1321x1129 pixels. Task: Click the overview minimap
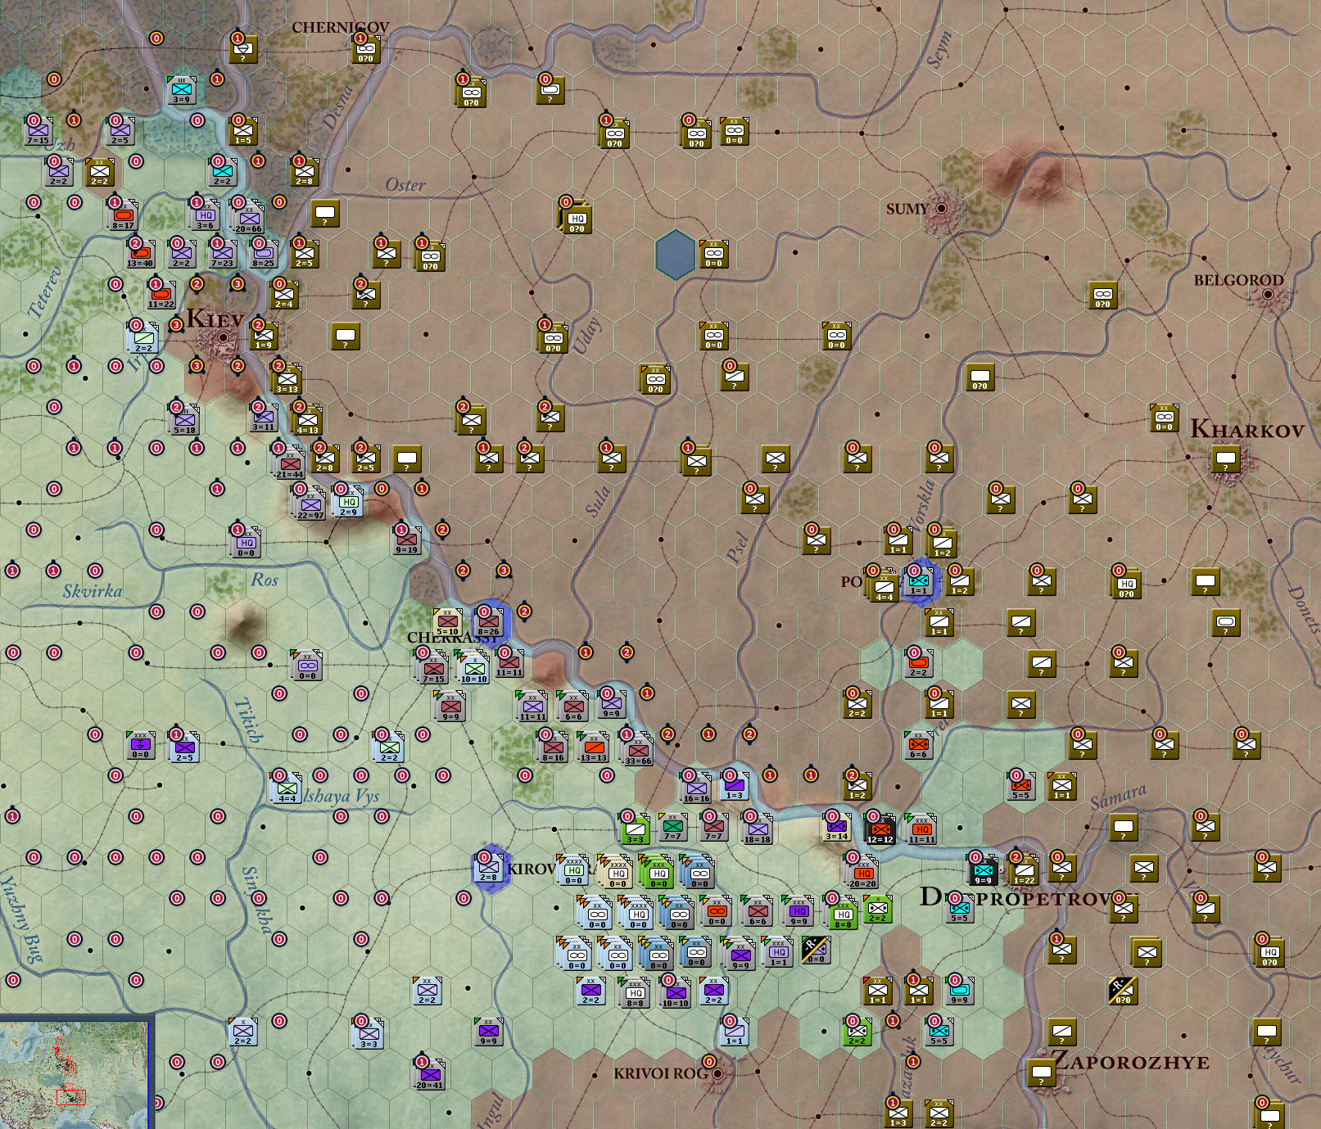coord(76,1073)
